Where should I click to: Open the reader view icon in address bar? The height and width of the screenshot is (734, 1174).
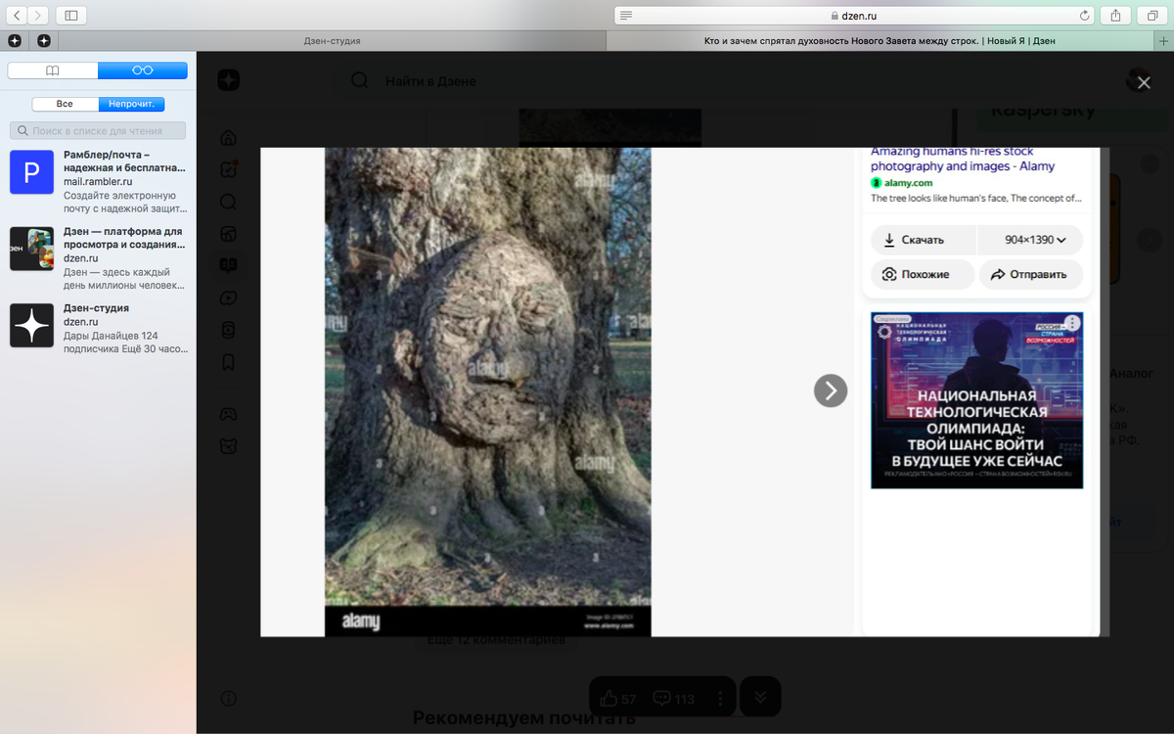click(626, 16)
